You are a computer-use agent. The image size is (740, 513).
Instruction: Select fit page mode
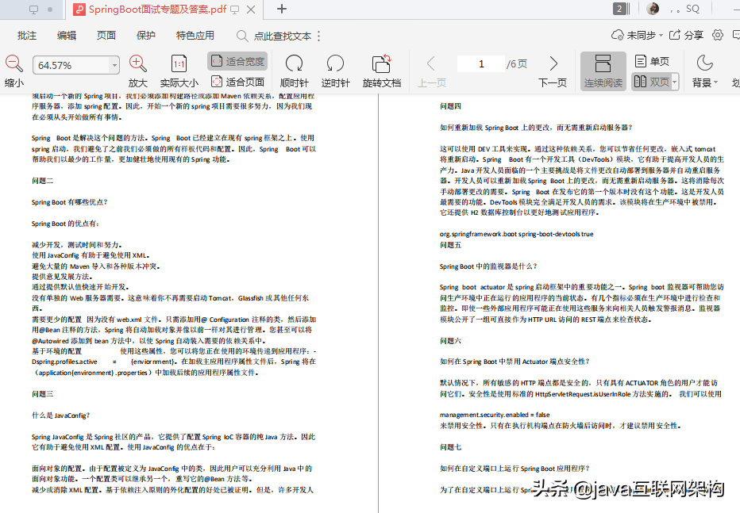tap(237, 82)
